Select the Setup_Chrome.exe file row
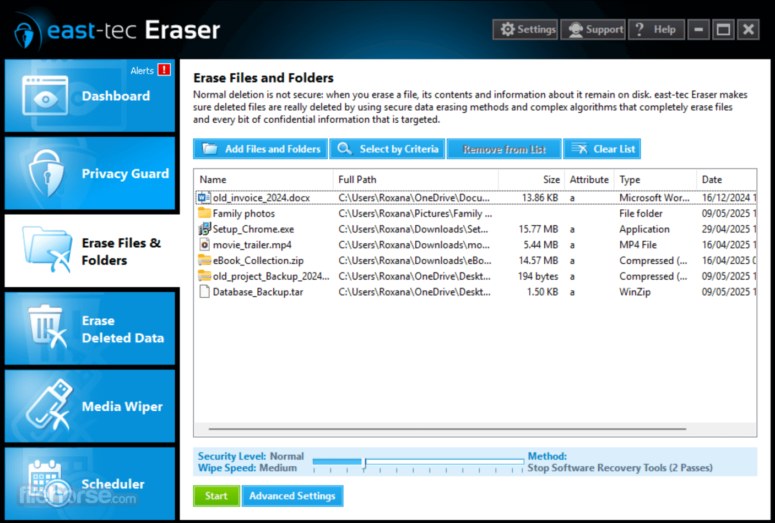This screenshot has width=775, height=523. [x=476, y=229]
